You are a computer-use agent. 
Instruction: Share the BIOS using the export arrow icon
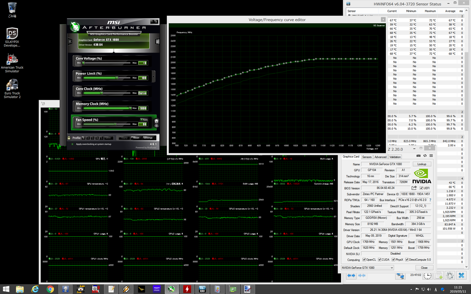[414, 188]
